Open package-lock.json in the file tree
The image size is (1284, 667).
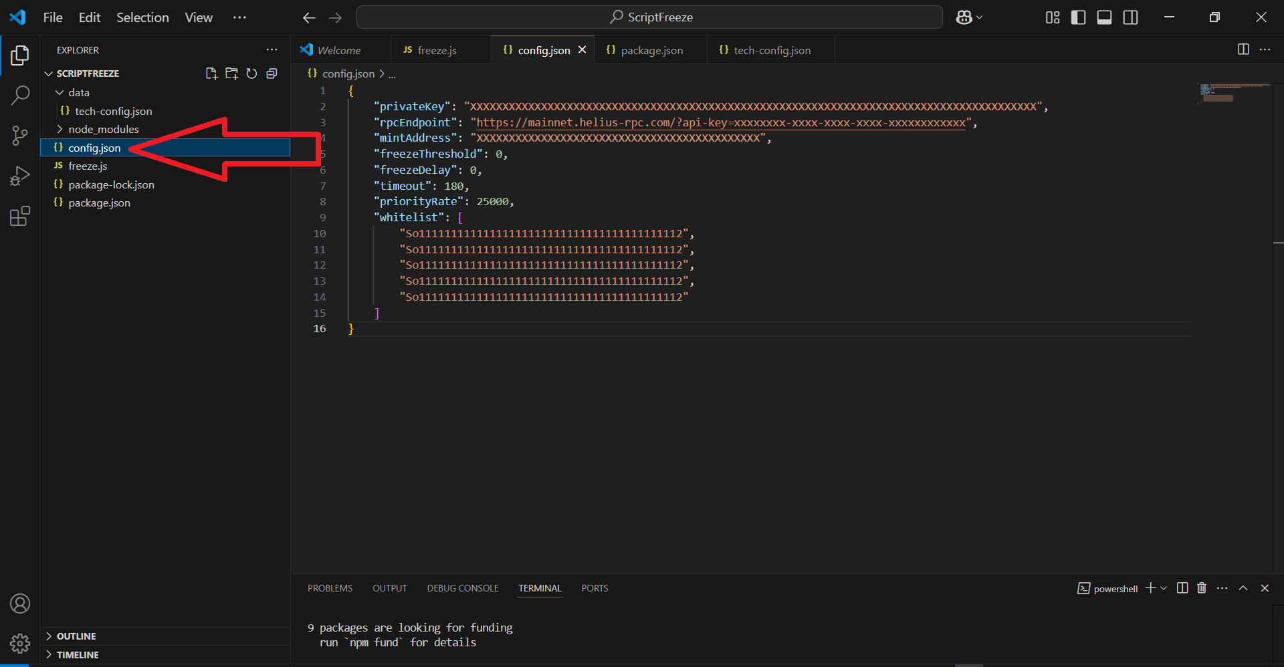click(165, 184)
